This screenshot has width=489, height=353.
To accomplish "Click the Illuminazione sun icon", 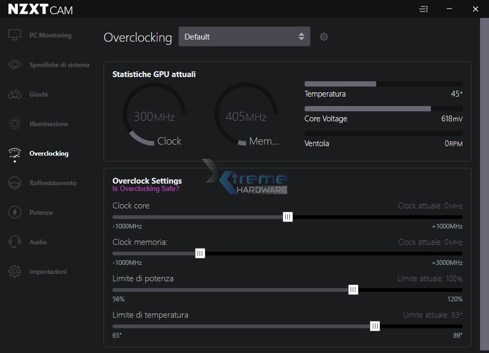I will click(15, 124).
